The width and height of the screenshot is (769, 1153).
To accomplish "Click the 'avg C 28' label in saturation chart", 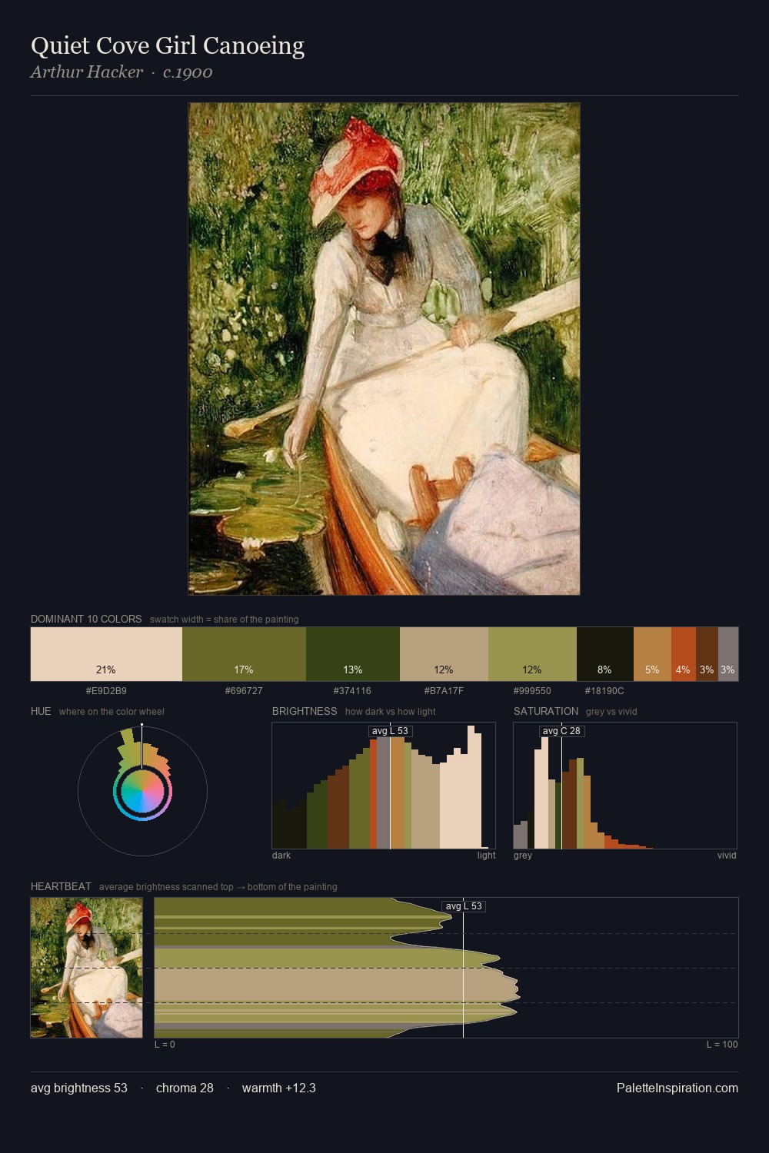I will [x=561, y=731].
